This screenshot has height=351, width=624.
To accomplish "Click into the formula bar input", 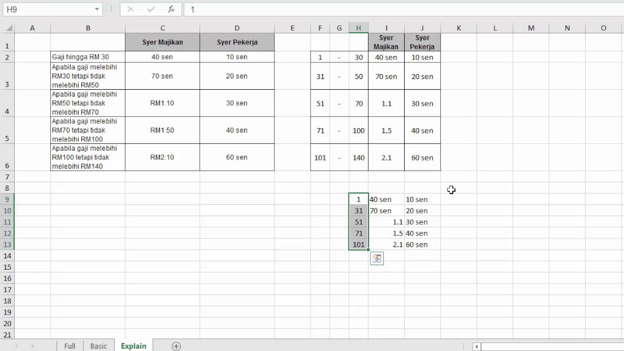I will (405, 9).
